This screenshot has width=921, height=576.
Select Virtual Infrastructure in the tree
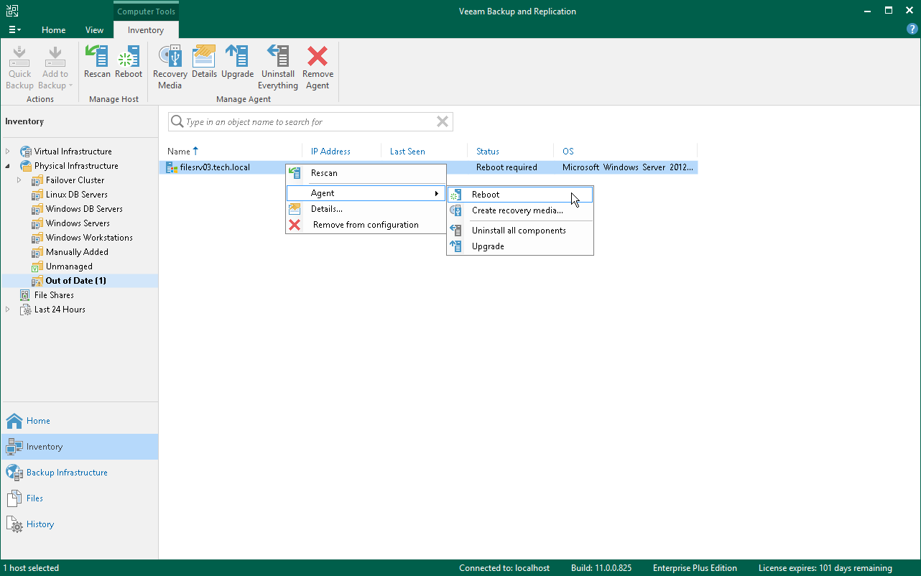(73, 152)
